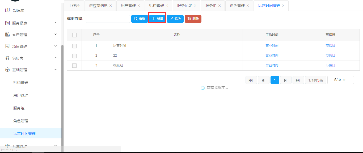The image size is (363, 153).
Task: Go to the previous page arrow
Action: (264, 80)
